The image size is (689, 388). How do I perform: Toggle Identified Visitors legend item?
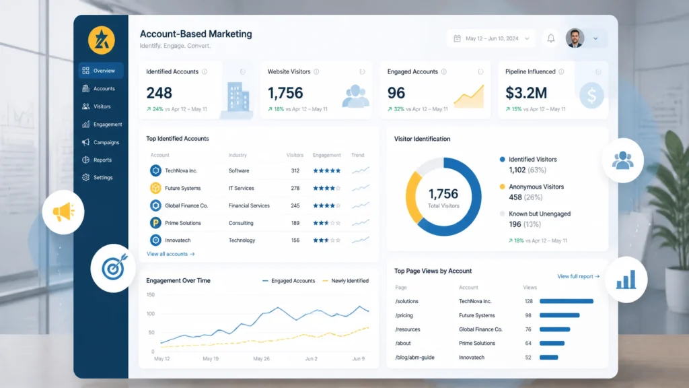(x=528, y=159)
